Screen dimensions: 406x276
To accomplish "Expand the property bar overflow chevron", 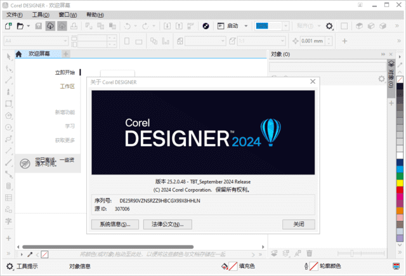I will [x=399, y=41].
